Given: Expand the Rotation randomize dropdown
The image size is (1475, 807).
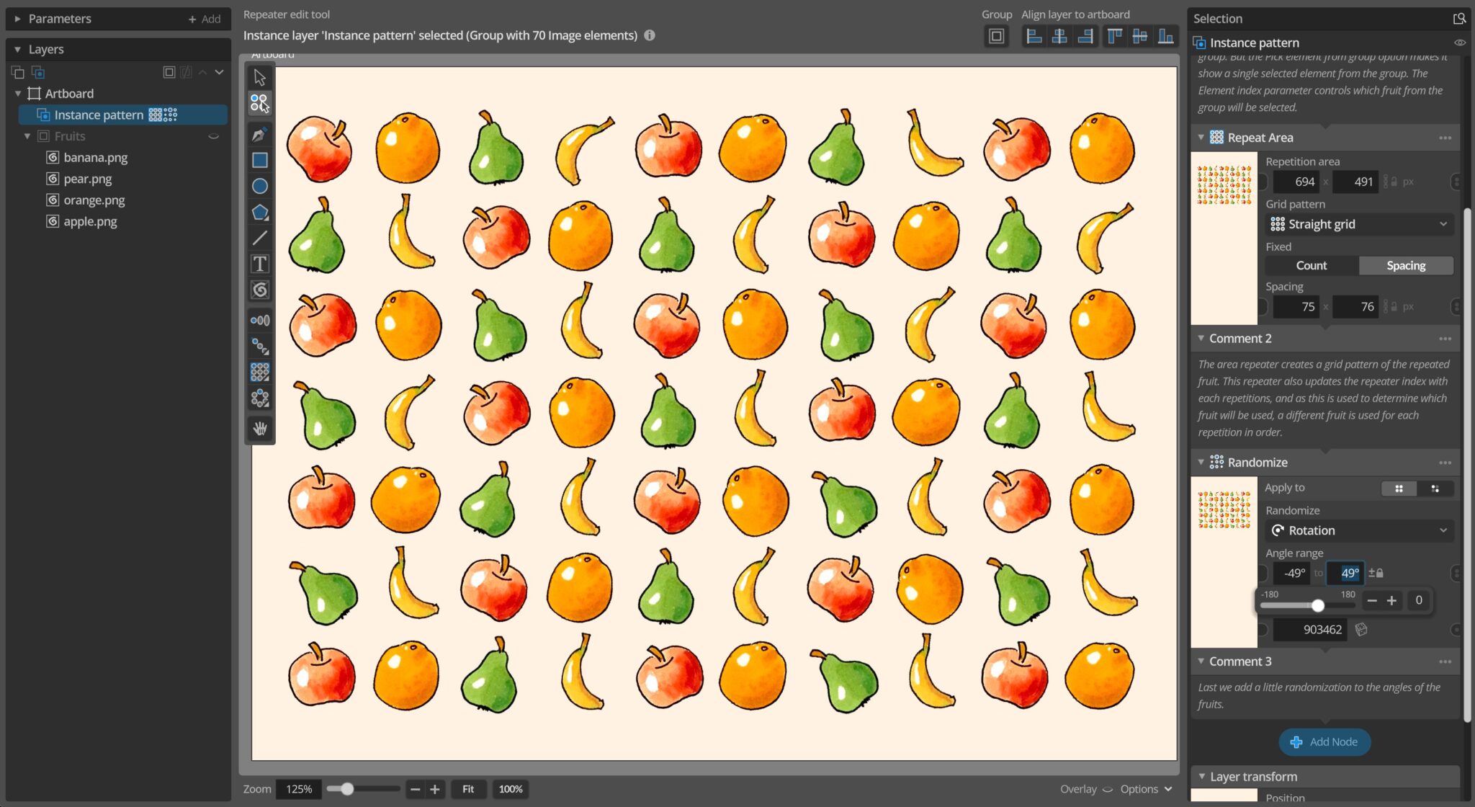Looking at the screenshot, I should [1358, 530].
